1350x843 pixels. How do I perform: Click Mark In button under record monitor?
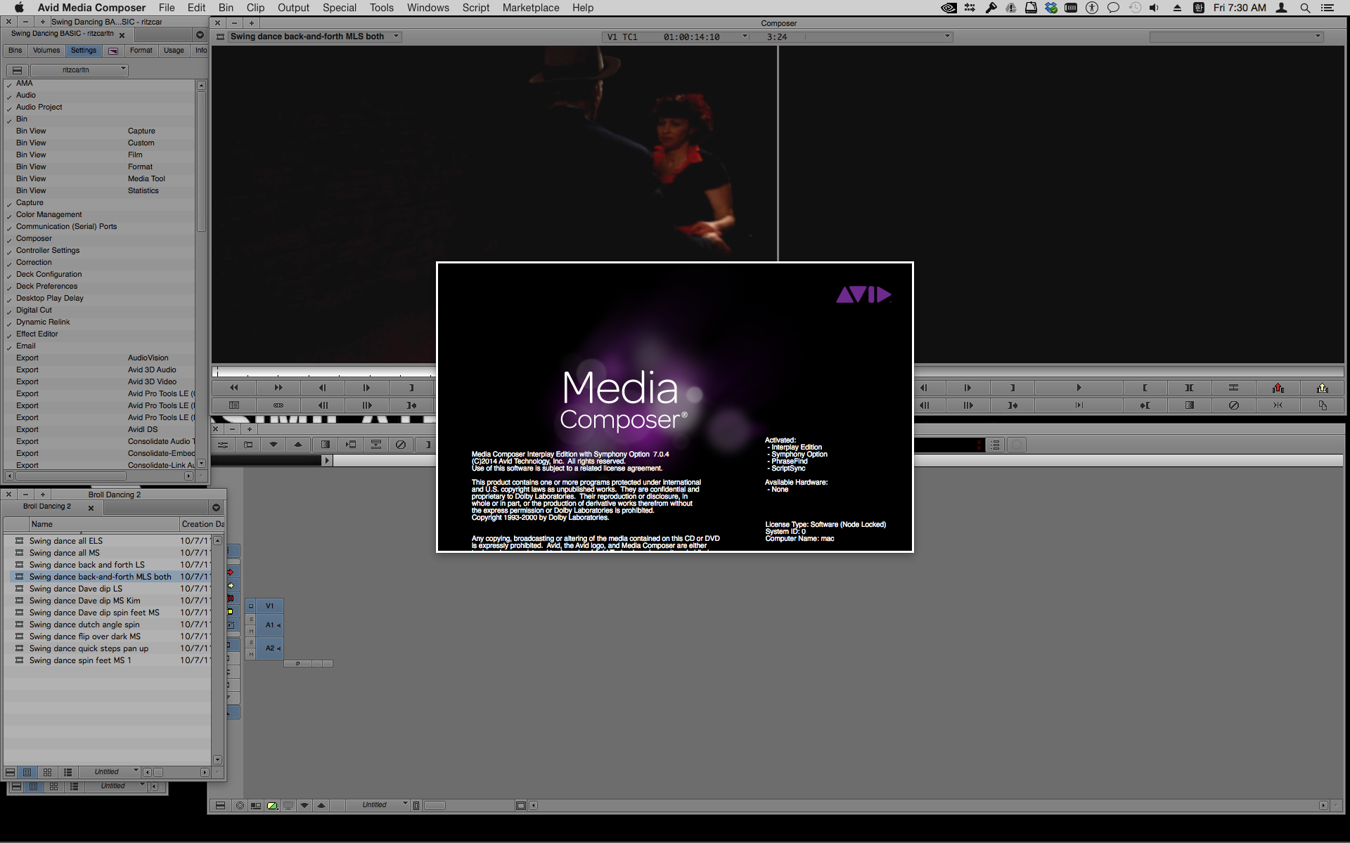point(1145,388)
